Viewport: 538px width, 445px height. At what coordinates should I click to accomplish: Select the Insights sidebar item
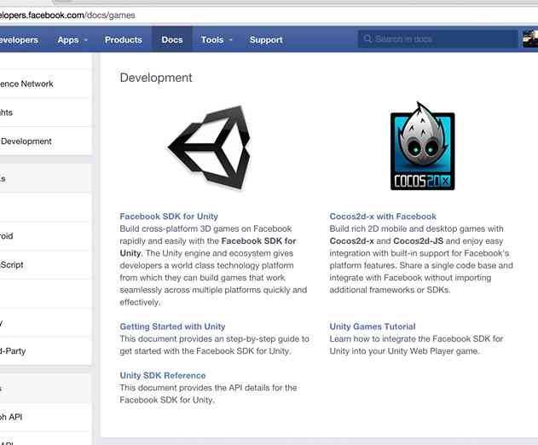tap(46, 113)
